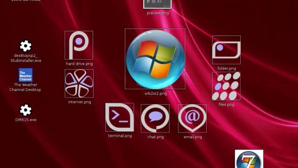Select the internet.png icon

click(79, 84)
